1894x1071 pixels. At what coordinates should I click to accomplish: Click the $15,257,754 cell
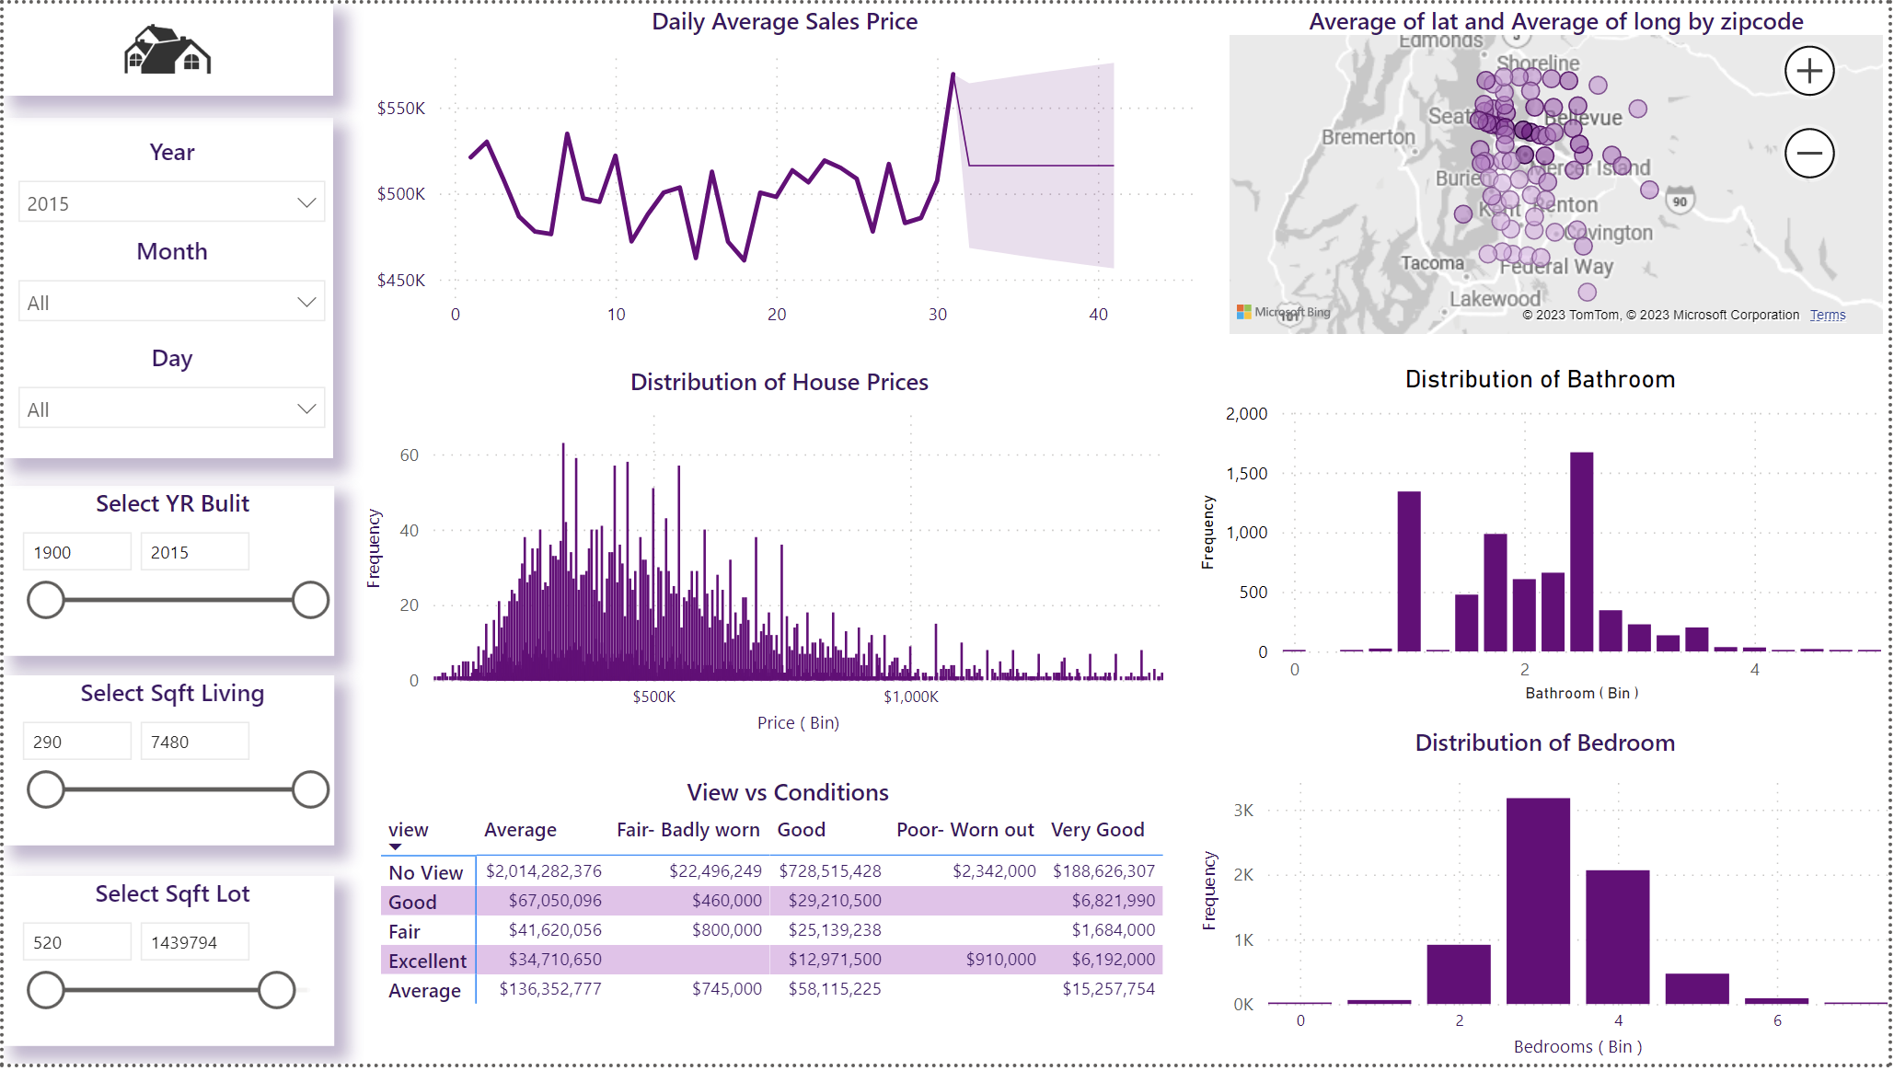tap(1108, 989)
